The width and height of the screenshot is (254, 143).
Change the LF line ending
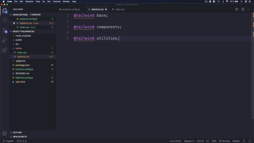click(208, 141)
